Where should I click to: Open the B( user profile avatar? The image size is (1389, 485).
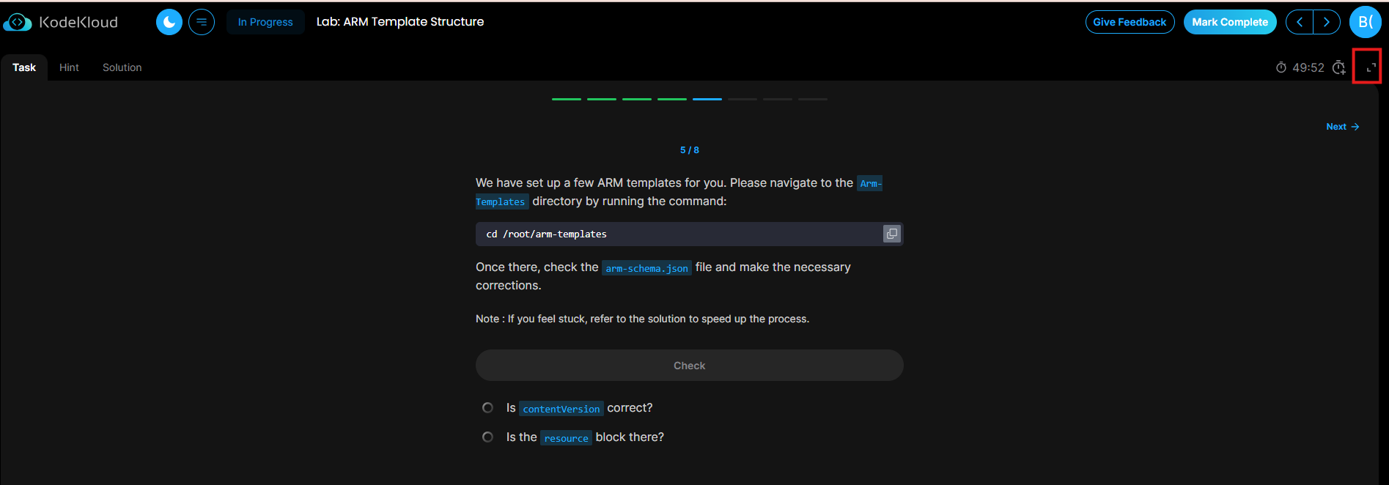1366,22
